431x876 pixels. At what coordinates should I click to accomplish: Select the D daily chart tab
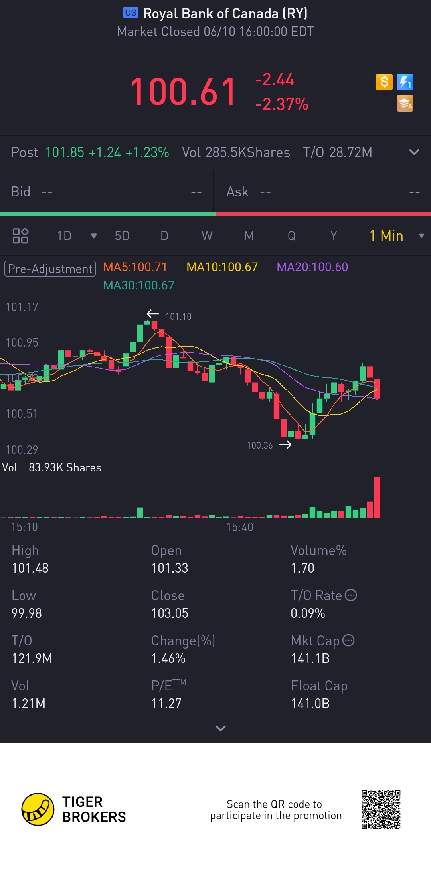point(164,236)
